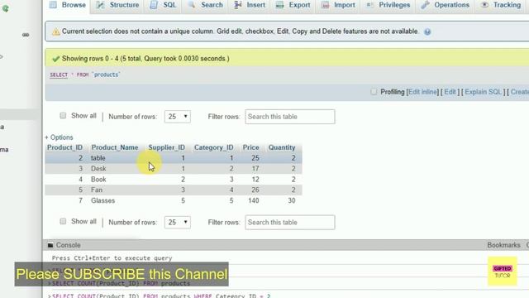Open Bookmarks in the console bar
529x298 pixels.
[x=503, y=245]
